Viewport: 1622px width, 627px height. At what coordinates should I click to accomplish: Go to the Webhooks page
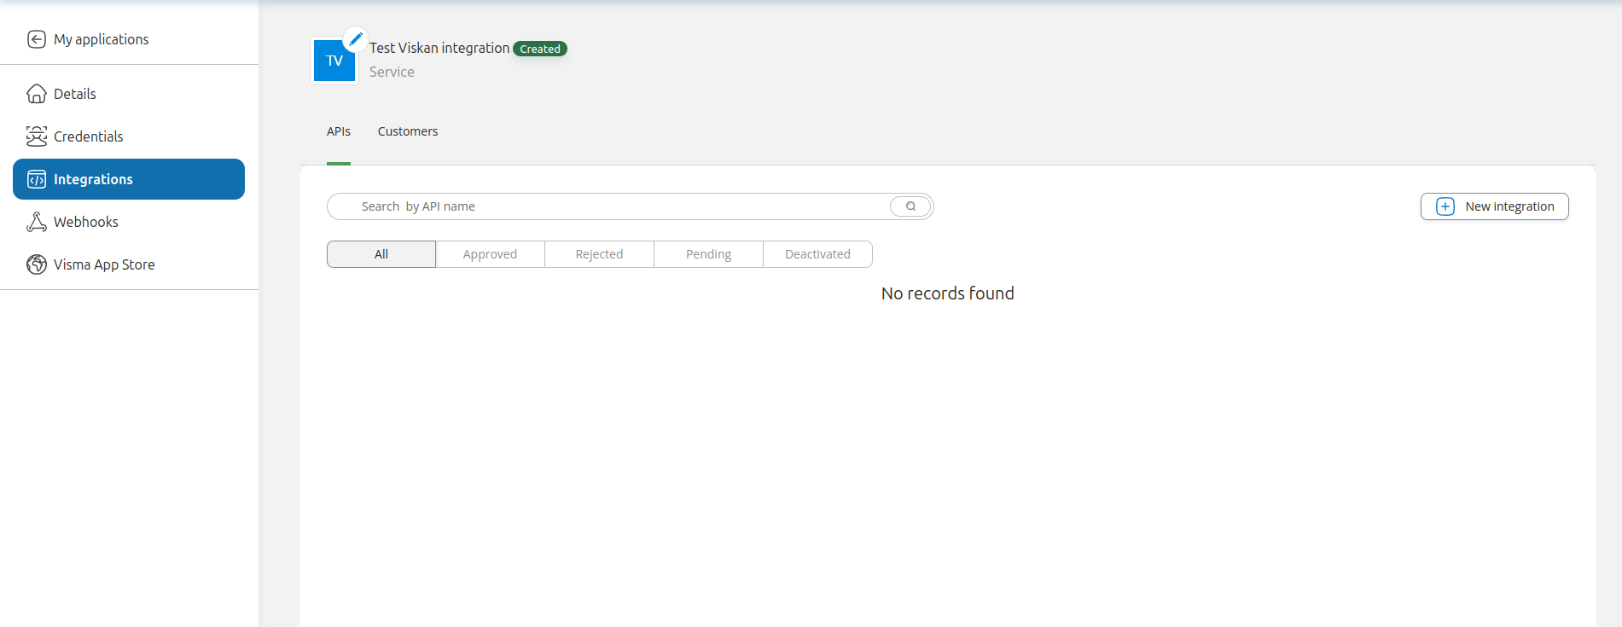(x=86, y=222)
